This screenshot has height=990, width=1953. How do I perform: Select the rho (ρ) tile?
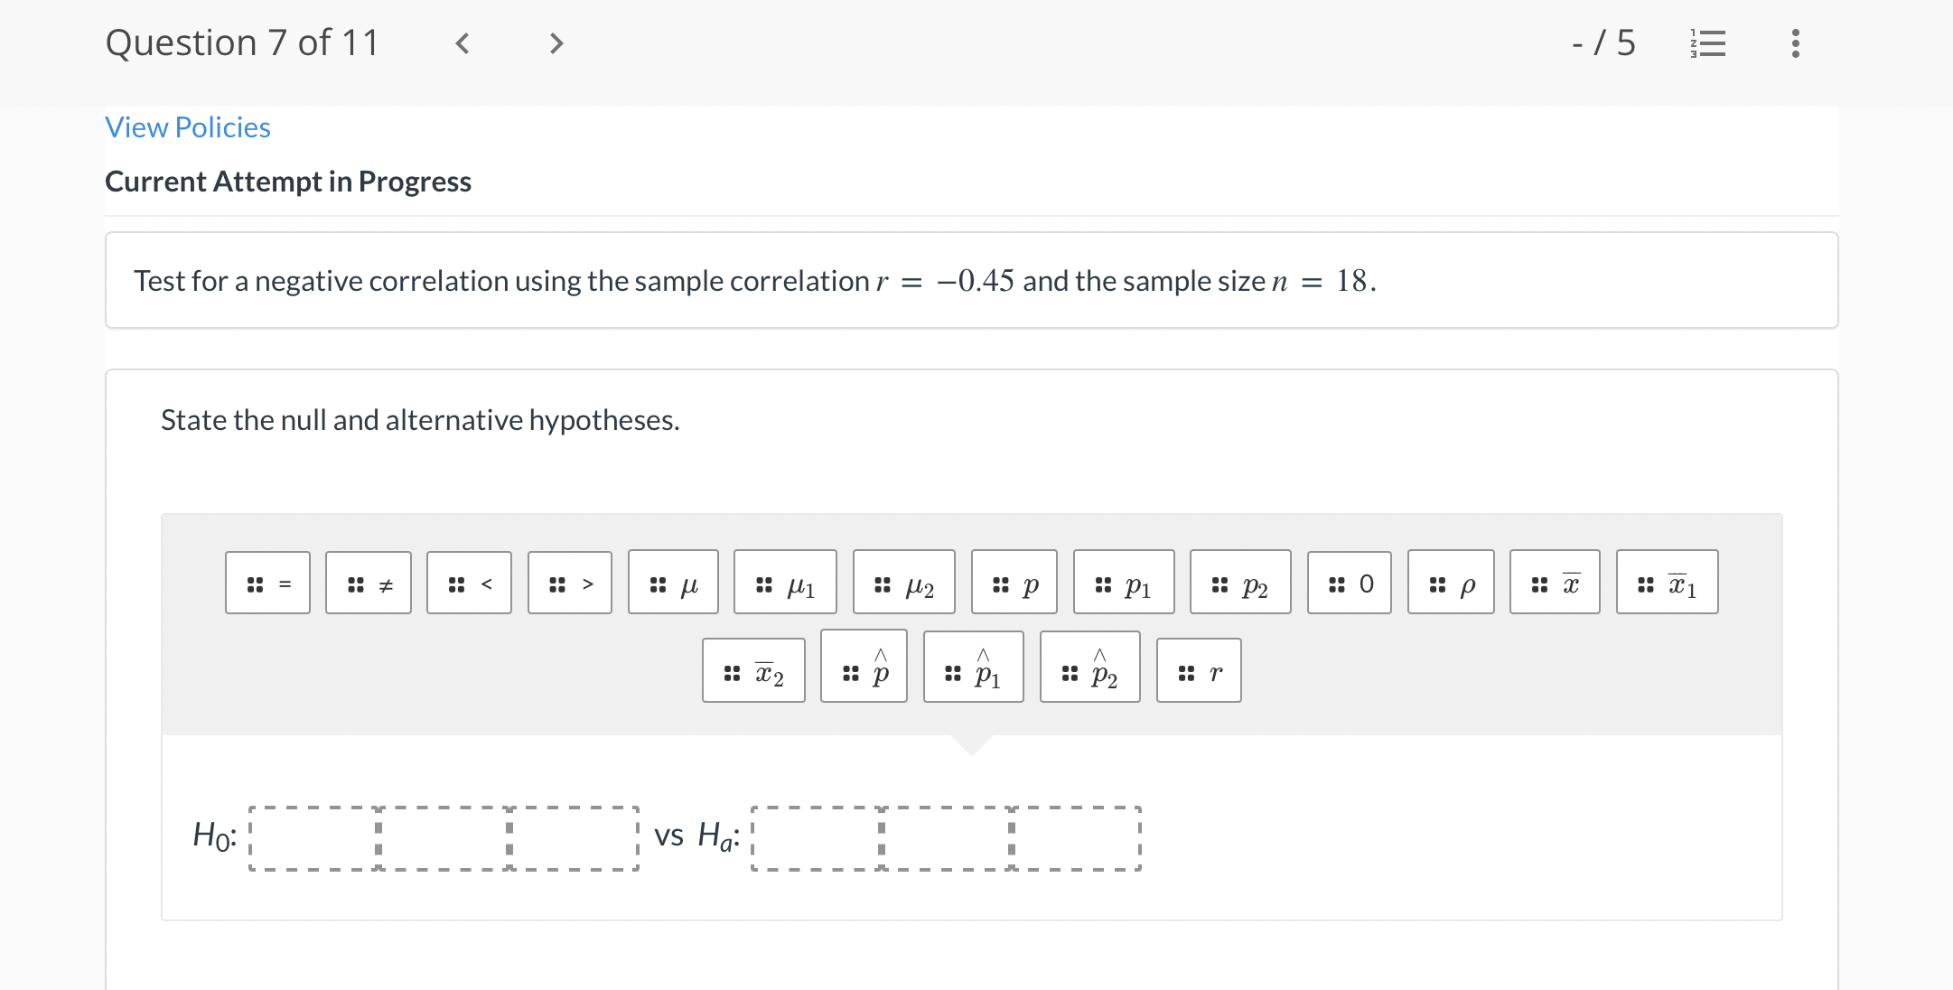coord(1451,583)
